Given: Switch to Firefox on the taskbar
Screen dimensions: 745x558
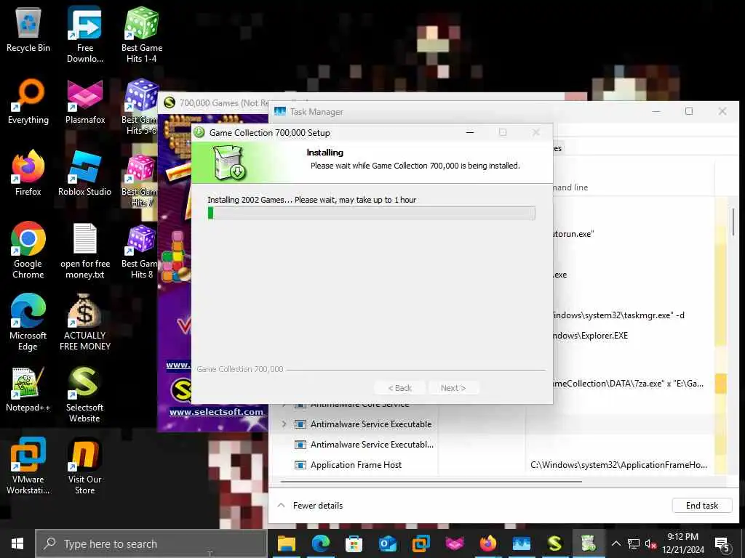Looking at the screenshot, I should [x=488, y=543].
